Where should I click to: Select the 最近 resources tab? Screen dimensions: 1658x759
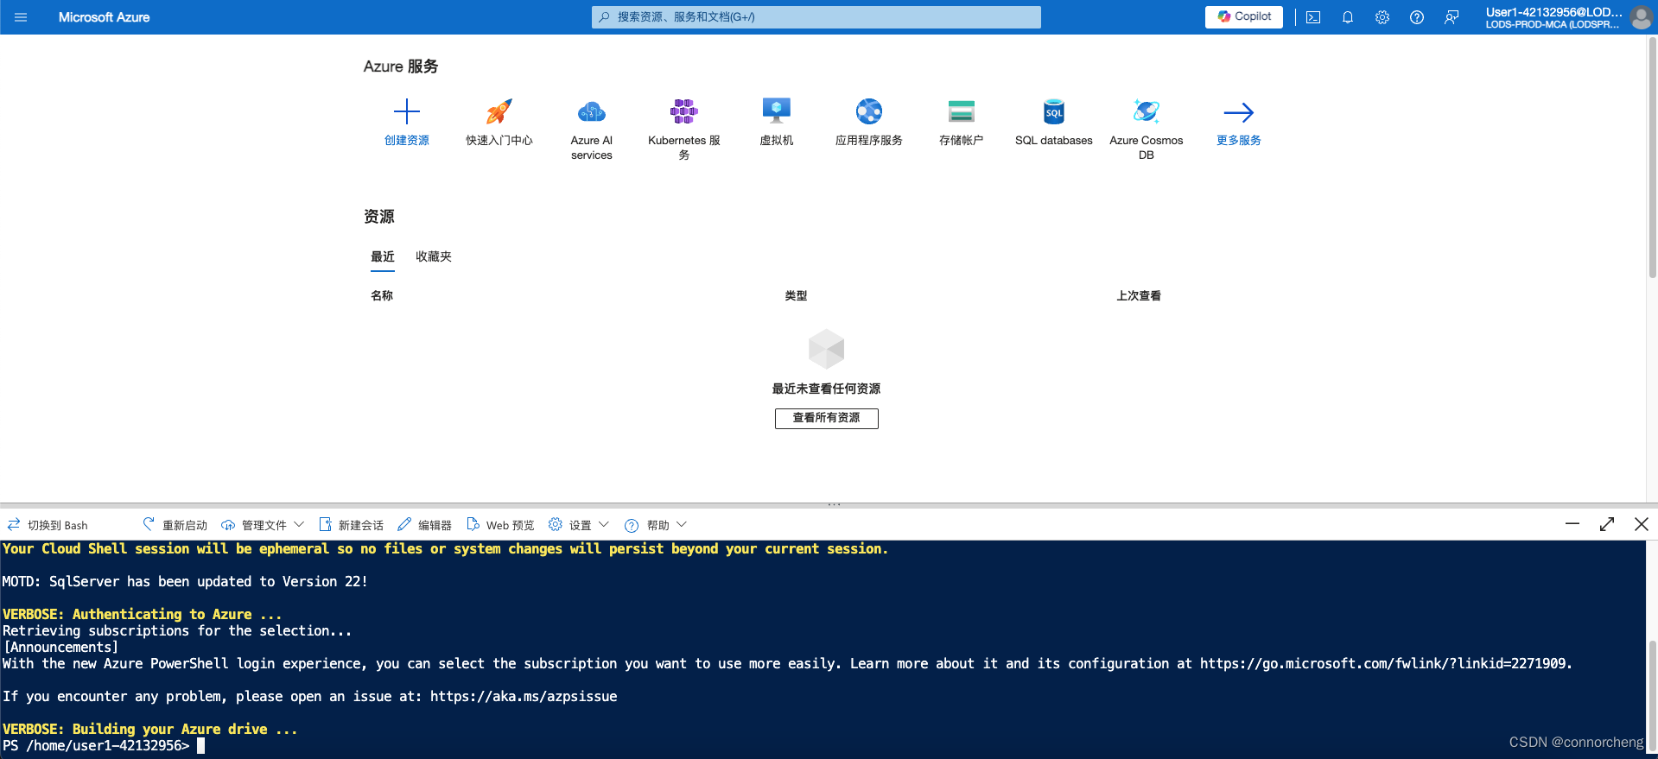383,256
